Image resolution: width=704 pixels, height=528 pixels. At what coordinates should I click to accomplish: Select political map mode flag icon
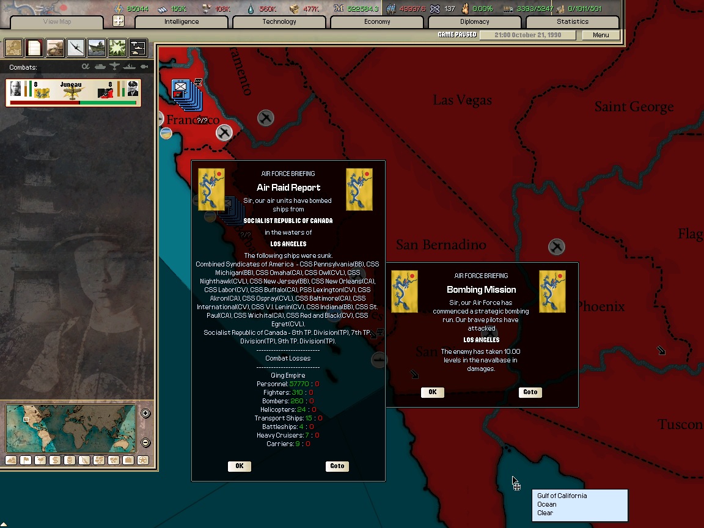tap(26, 460)
